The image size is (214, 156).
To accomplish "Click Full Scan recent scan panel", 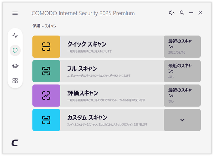I will [x=182, y=71].
